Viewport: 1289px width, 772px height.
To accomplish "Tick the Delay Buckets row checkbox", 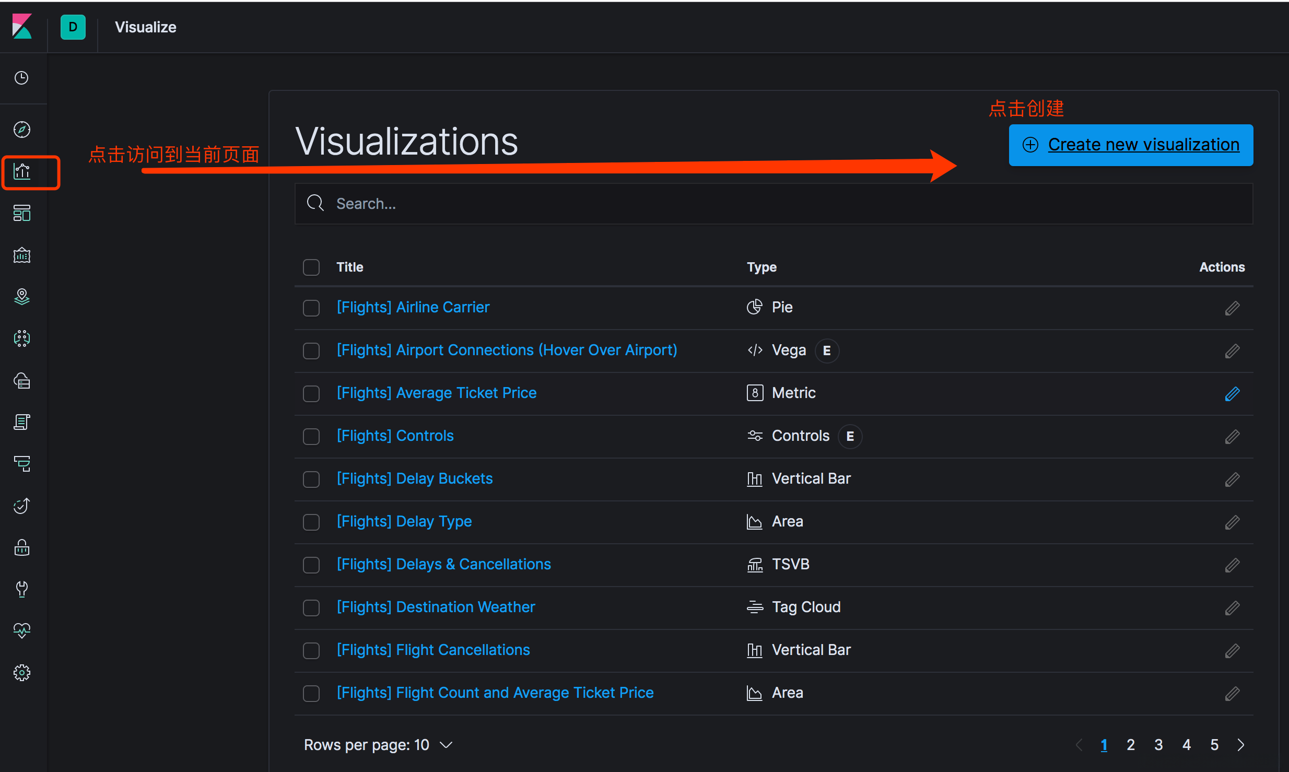I will (x=311, y=479).
